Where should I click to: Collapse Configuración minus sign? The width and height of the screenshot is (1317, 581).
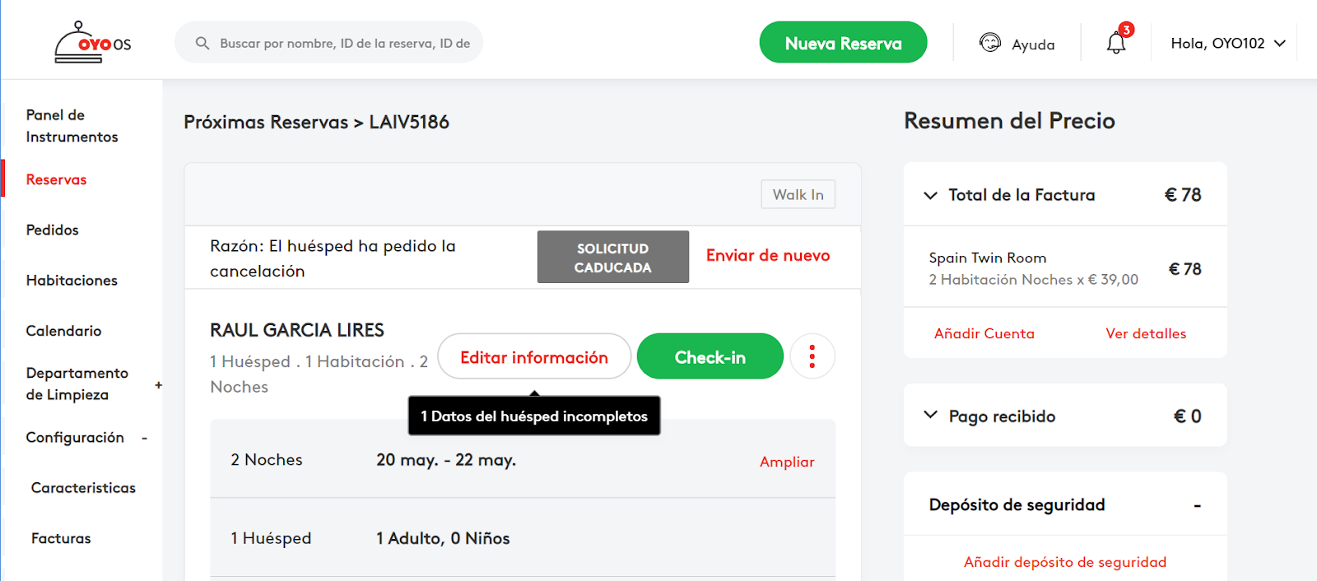[x=144, y=438]
